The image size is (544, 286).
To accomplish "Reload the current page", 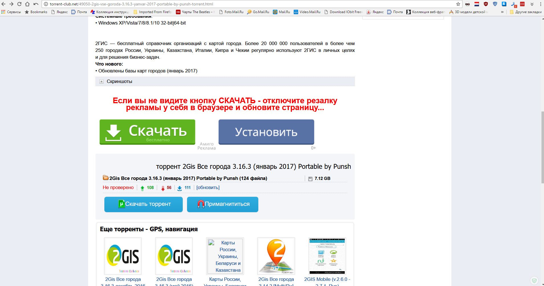I will click(19, 4).
